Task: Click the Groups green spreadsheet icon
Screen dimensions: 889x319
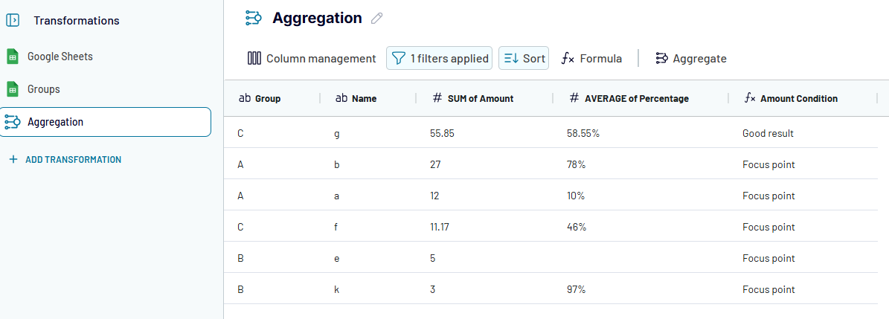Action: (x=12, y=89)
